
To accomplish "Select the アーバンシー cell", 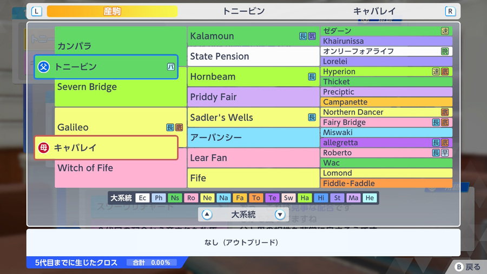I will click(253, 138).
